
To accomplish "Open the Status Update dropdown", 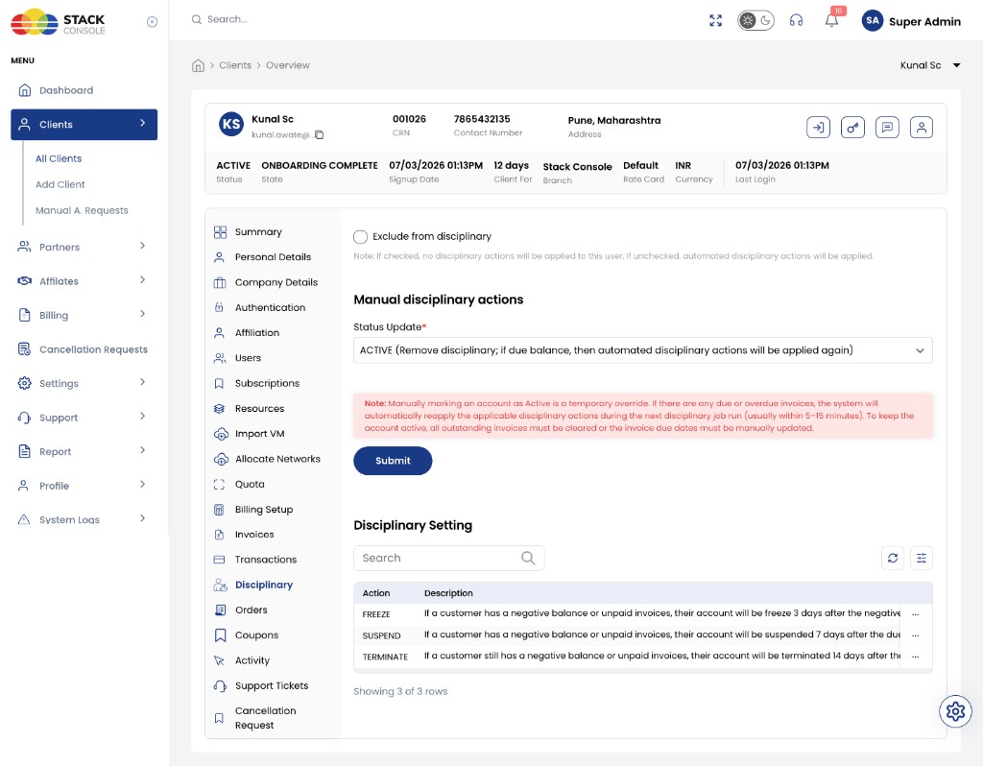I will tap(642, 350).
